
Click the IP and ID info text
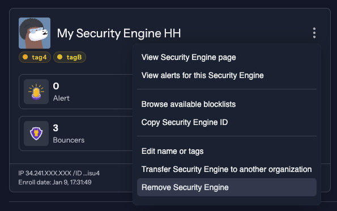pos(59,173)
